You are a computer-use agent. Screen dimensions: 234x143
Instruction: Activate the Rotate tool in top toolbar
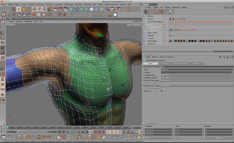29,9
